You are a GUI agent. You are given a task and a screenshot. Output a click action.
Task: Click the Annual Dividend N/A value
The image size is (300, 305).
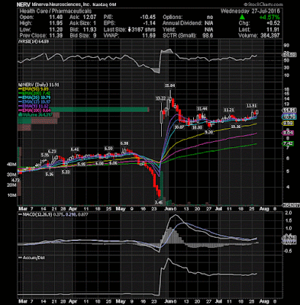click(x=208, y=24)
